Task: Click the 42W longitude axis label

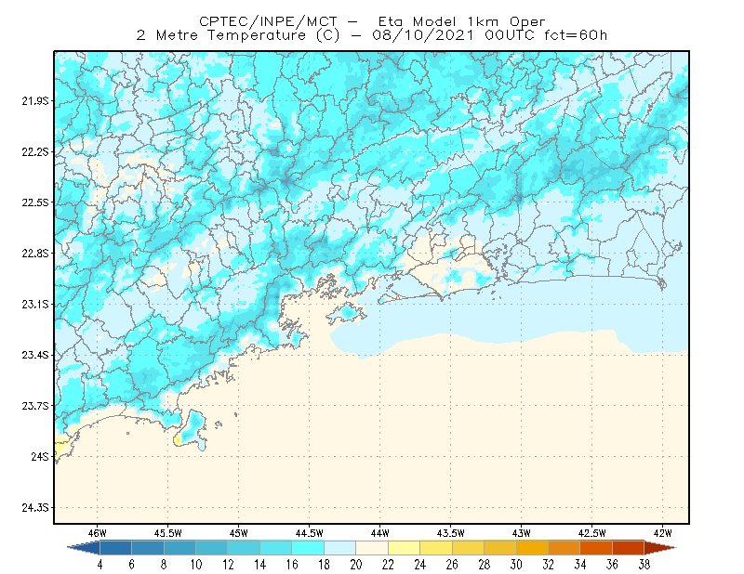Action: [662, 533]
